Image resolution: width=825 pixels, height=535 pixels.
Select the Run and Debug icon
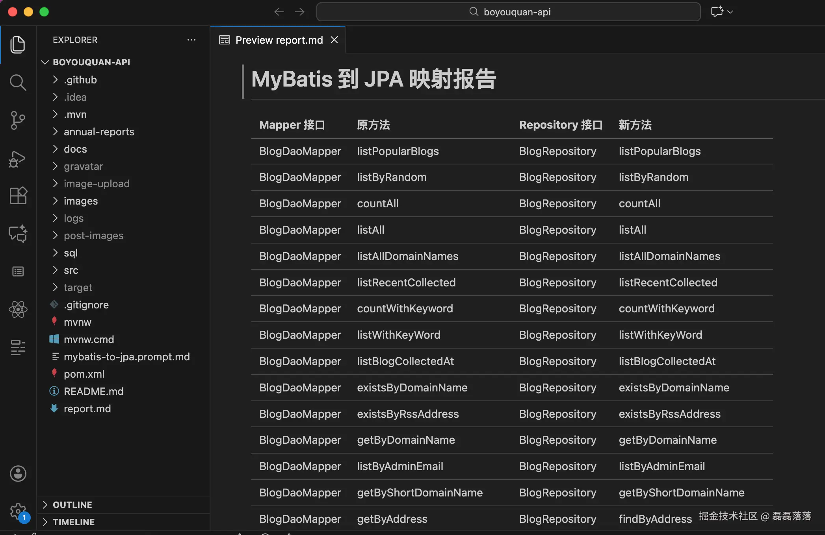(18, 159)
